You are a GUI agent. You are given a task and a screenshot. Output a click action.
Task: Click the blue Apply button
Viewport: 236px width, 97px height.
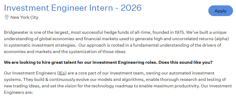220,11
